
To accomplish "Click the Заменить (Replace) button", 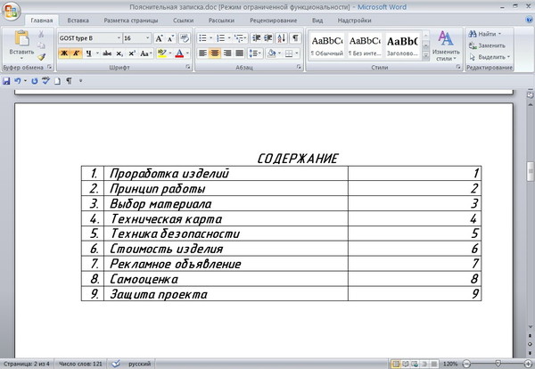I will (486, 45).
